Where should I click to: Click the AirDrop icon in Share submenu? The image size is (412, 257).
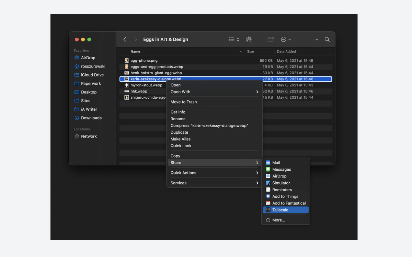click(x=268, y=176)
